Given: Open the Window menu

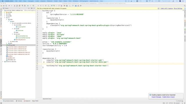Looking at the screenshot, I should (x=76, y=1).
